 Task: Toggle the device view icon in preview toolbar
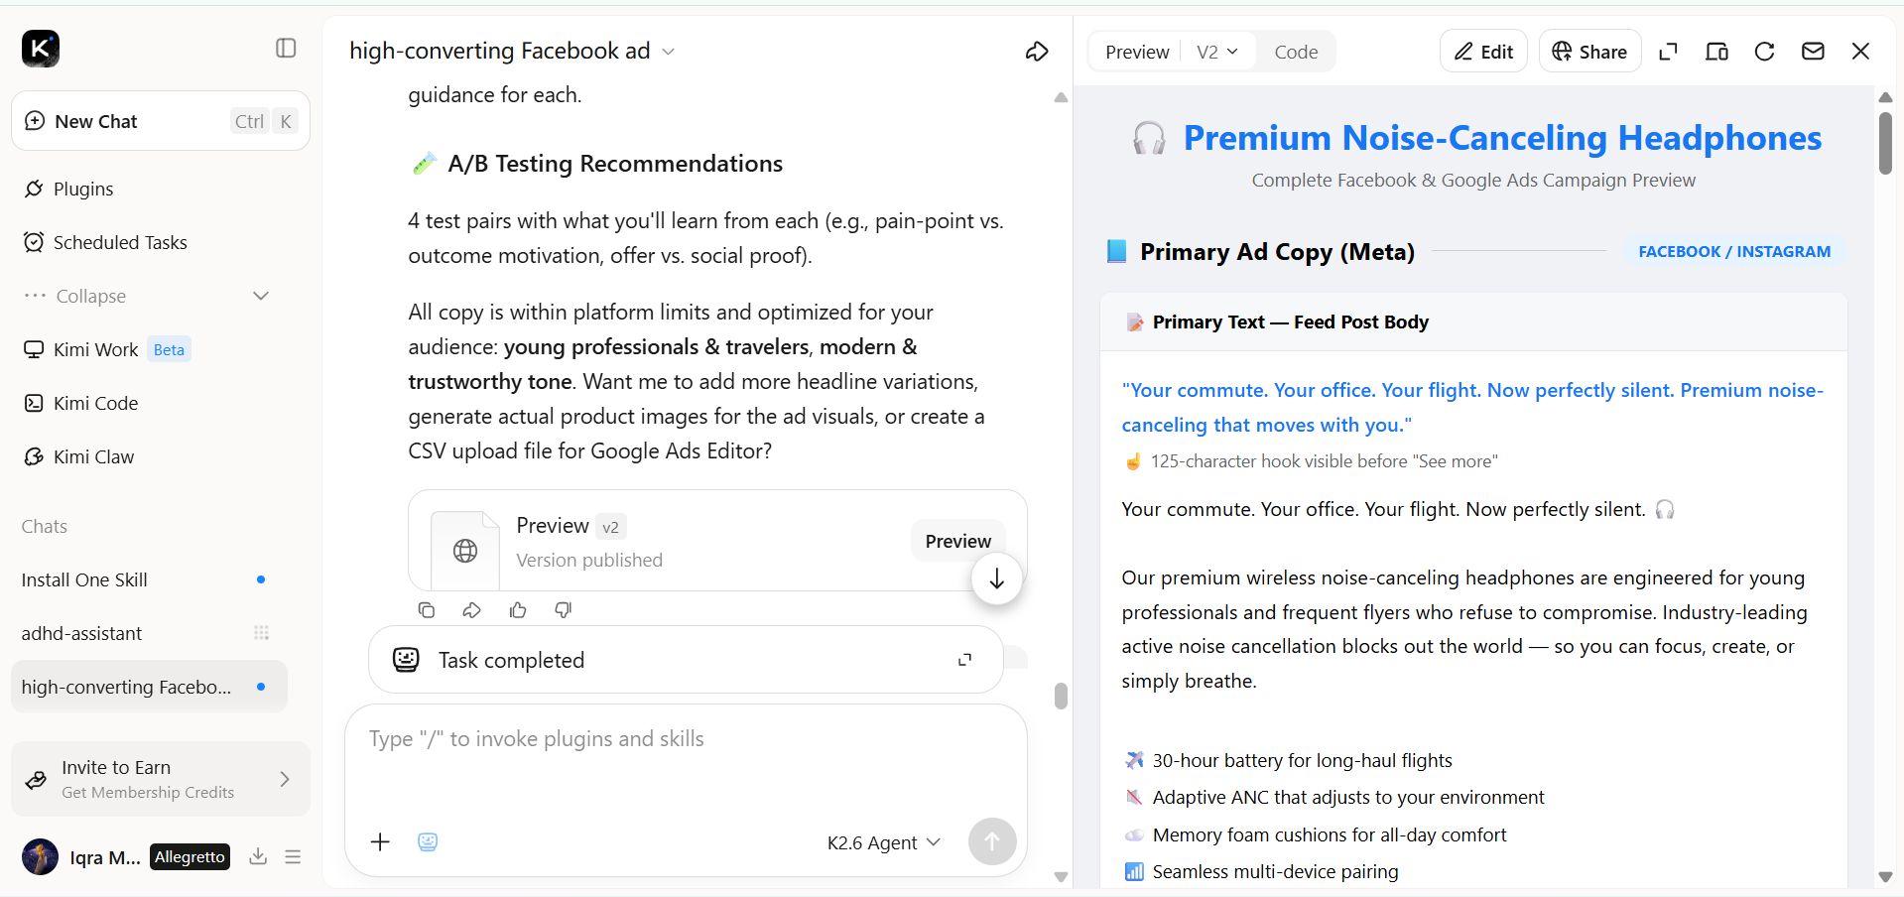(x=1716, y=52)
